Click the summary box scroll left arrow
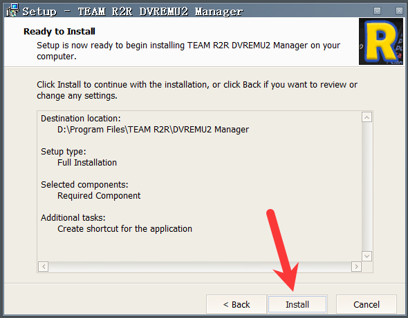The width and height of the screenshot is (408, 318). pyautogui.click(x=44, y=266)
